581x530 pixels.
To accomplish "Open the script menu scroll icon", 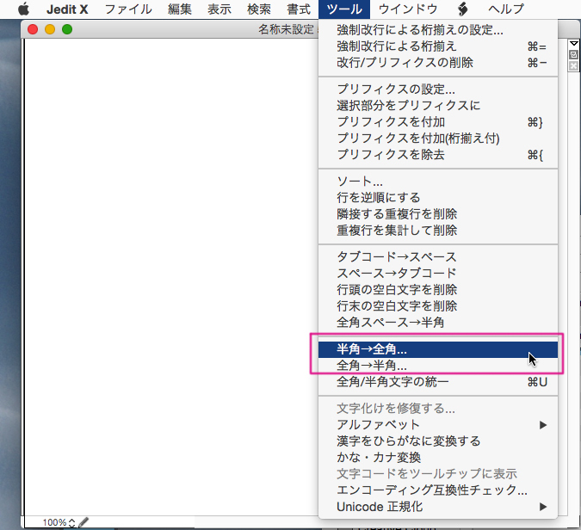I will tap(462, 9).
